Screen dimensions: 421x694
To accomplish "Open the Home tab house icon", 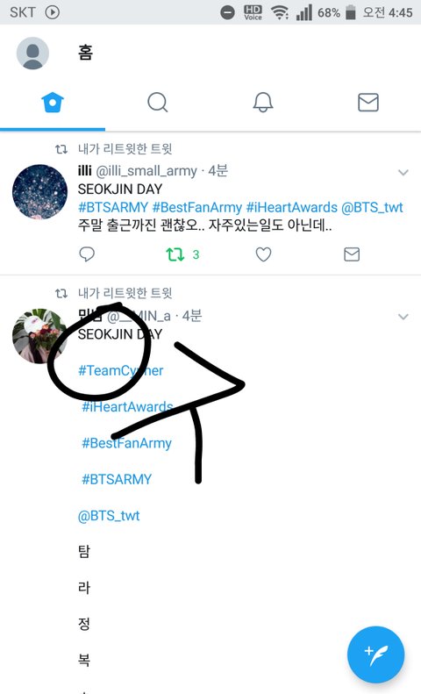I will click(53, 103).
